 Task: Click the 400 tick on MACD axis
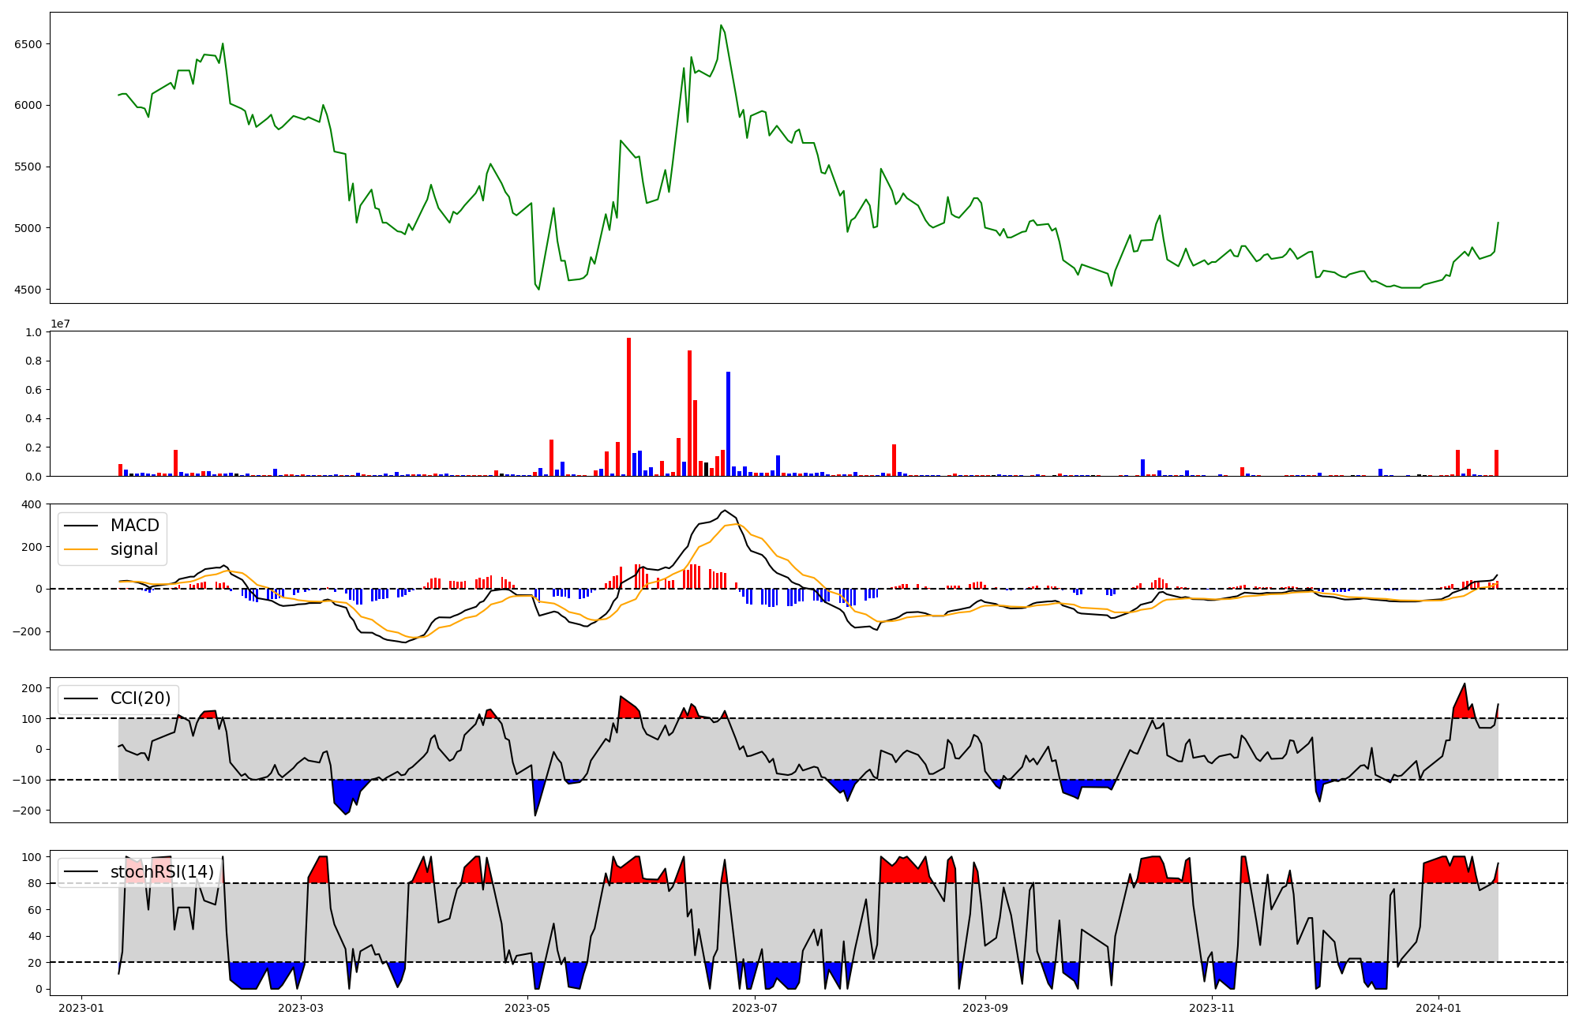point(32,504)
